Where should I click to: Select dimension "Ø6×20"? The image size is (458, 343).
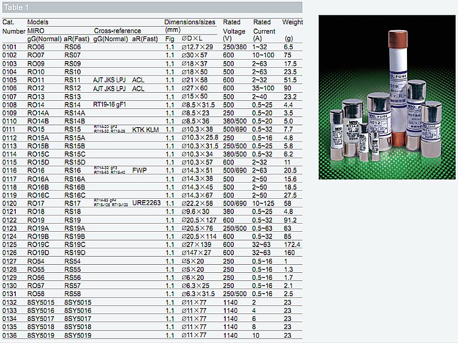point(193,278)
